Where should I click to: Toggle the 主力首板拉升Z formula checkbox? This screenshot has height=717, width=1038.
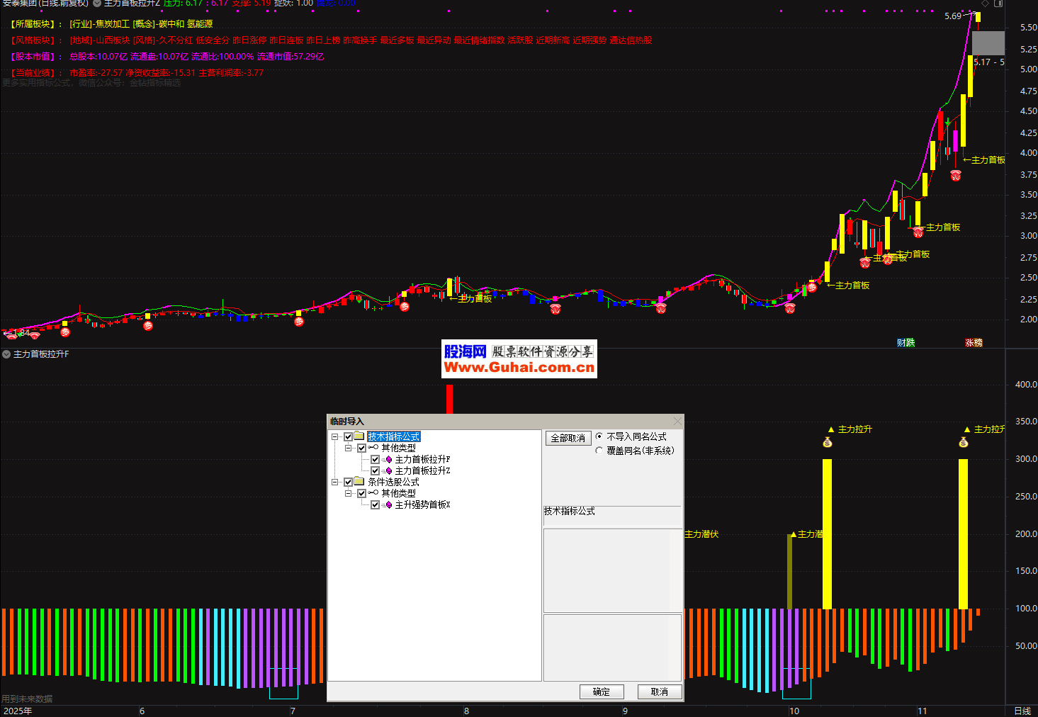click(x=375, y=471)
